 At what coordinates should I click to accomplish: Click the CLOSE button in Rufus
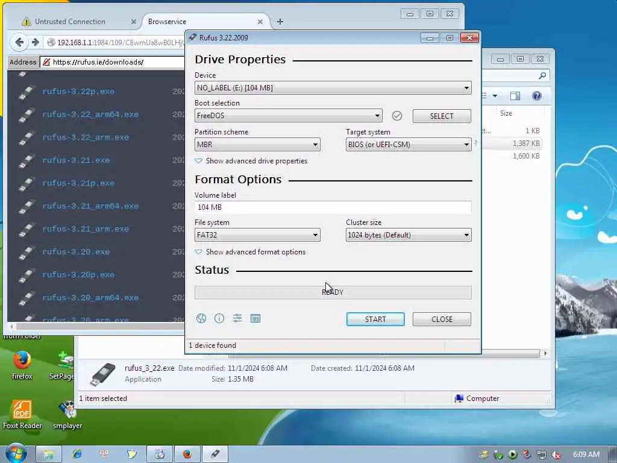pos(442,320)
